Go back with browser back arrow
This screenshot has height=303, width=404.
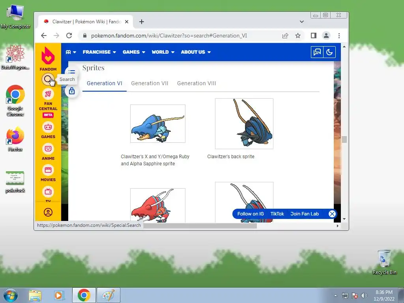coord(44,36)
